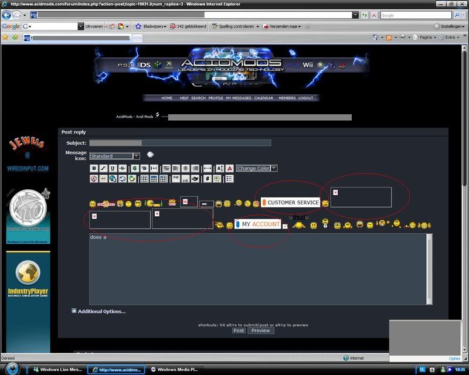Image resolution: width=469 pixels, height=375 pixels.
Task: Click the Subject input field
Action: coord(181,143)
